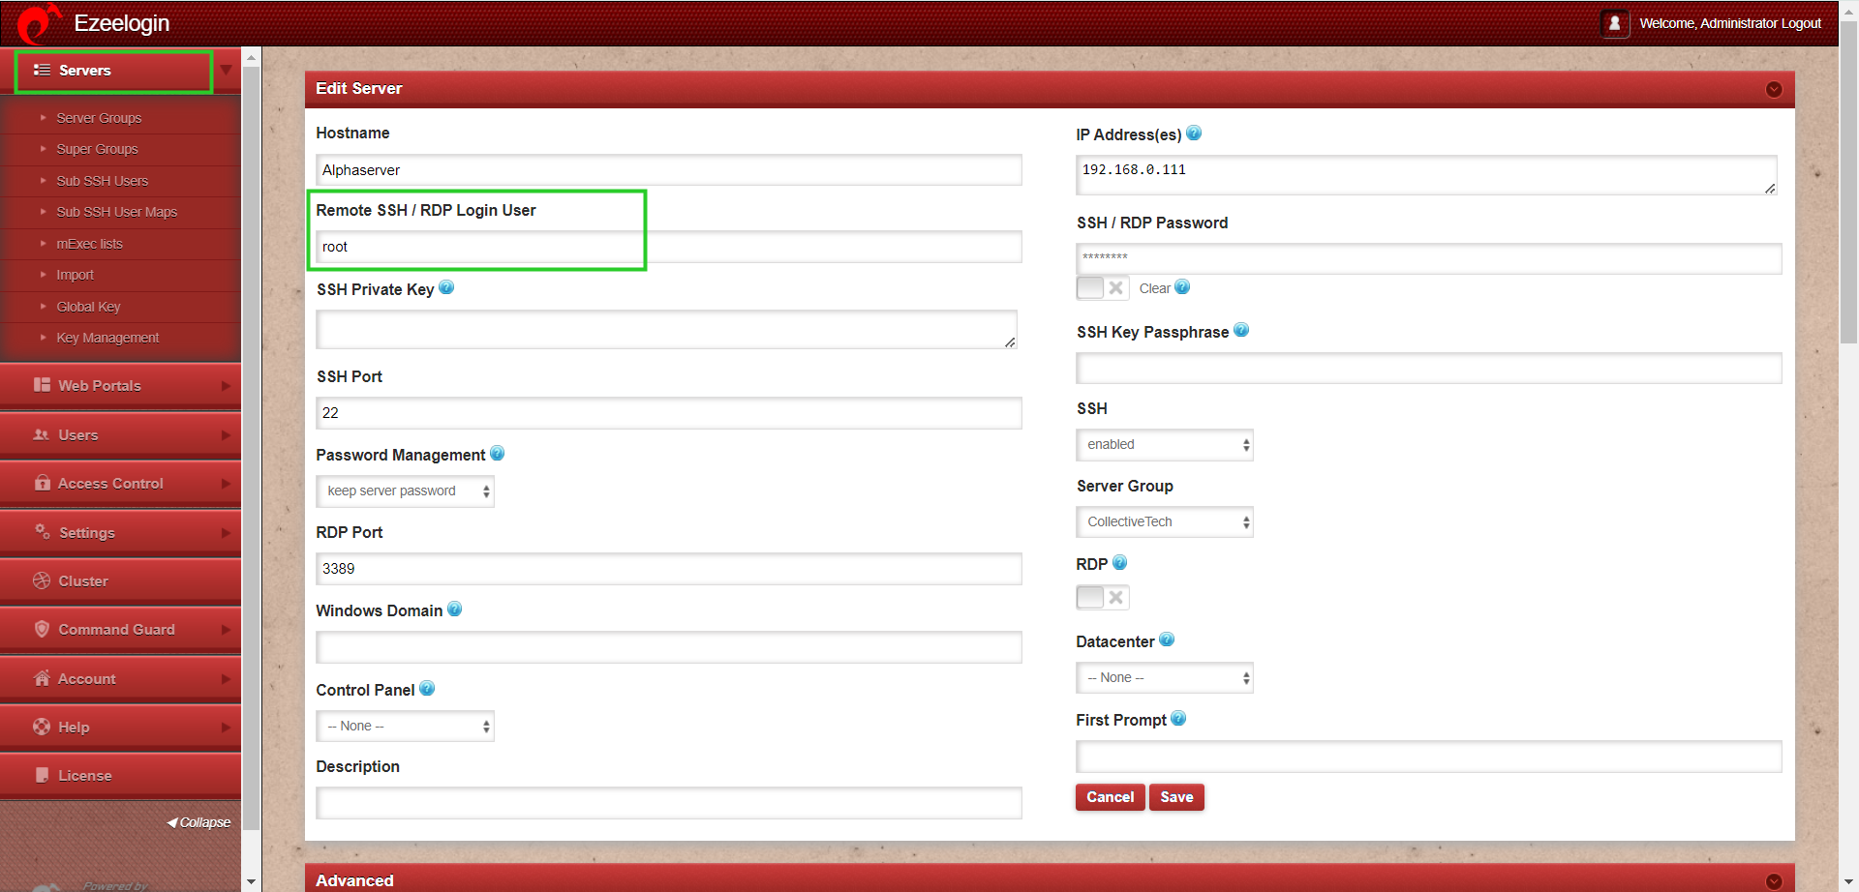Click the Settings gears icon
The width and height of the screenshot is (1859, 892).
[42, 531]
